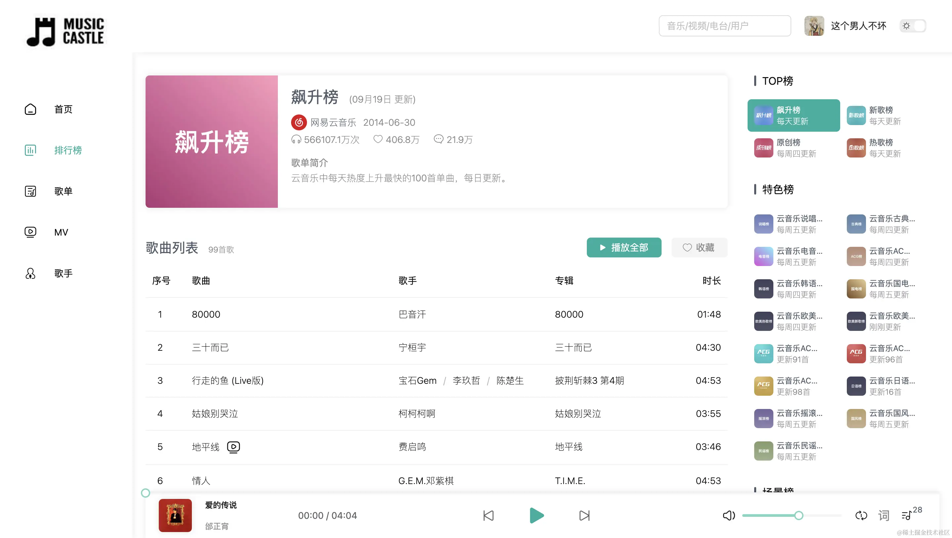The height and width of the screenshot is (538, 952).
Task: Select song 情人 in row 6
Action: coord(201,481)
